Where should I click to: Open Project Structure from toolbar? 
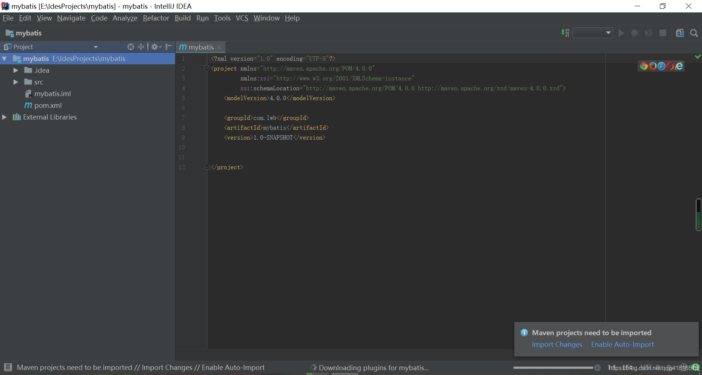pyautogui.click(x=680, y=33)
